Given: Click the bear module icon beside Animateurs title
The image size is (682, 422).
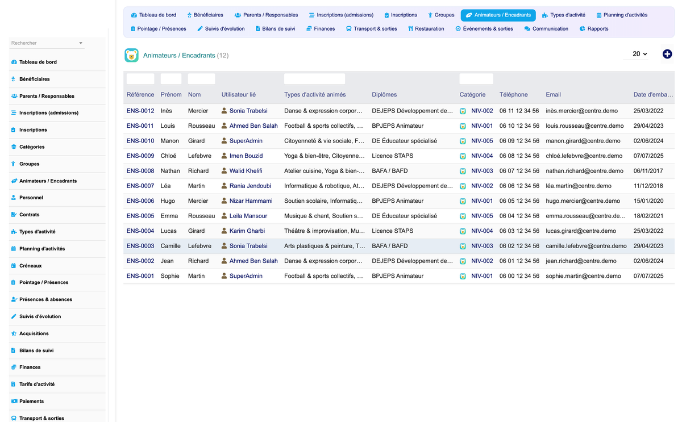Looking at the screenshot, I should tap(131, 55).
